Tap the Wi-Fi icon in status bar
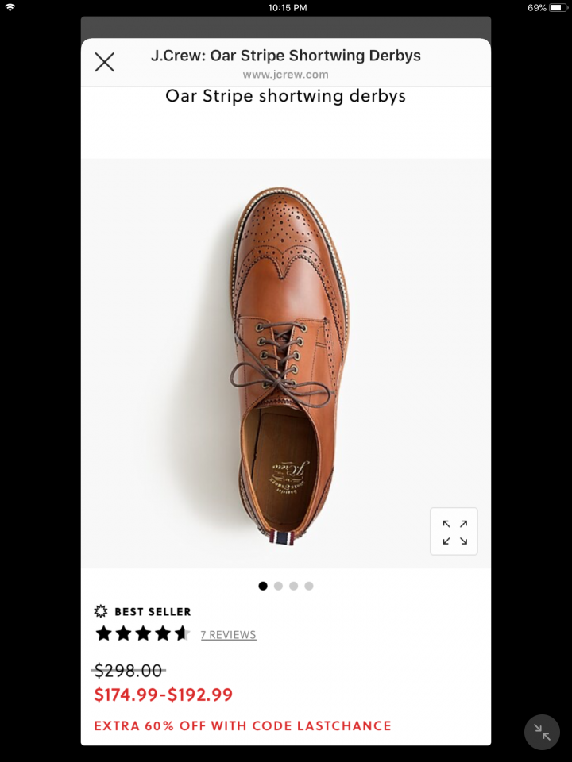This screenshot has width=572, height=762. point(10,8)
